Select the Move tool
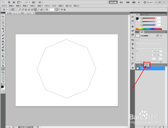 (3, 16)
